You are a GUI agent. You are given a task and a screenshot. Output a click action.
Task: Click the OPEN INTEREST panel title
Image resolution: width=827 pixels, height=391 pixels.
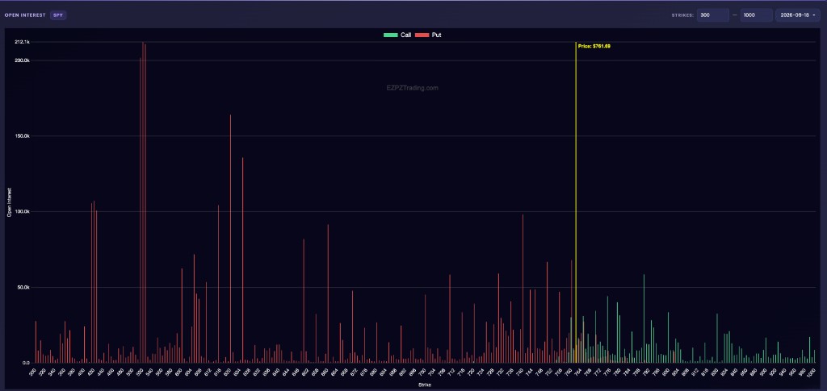point(25,15)
